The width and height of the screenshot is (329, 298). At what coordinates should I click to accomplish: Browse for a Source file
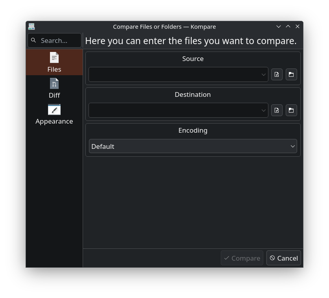277,74
